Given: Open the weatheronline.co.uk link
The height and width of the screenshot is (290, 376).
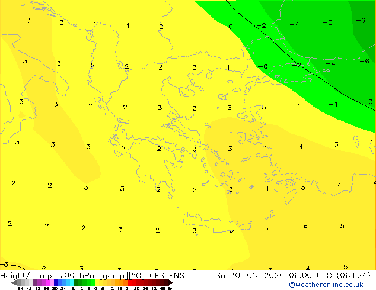Looking at the screenshot, I should [x=326, y=285].
